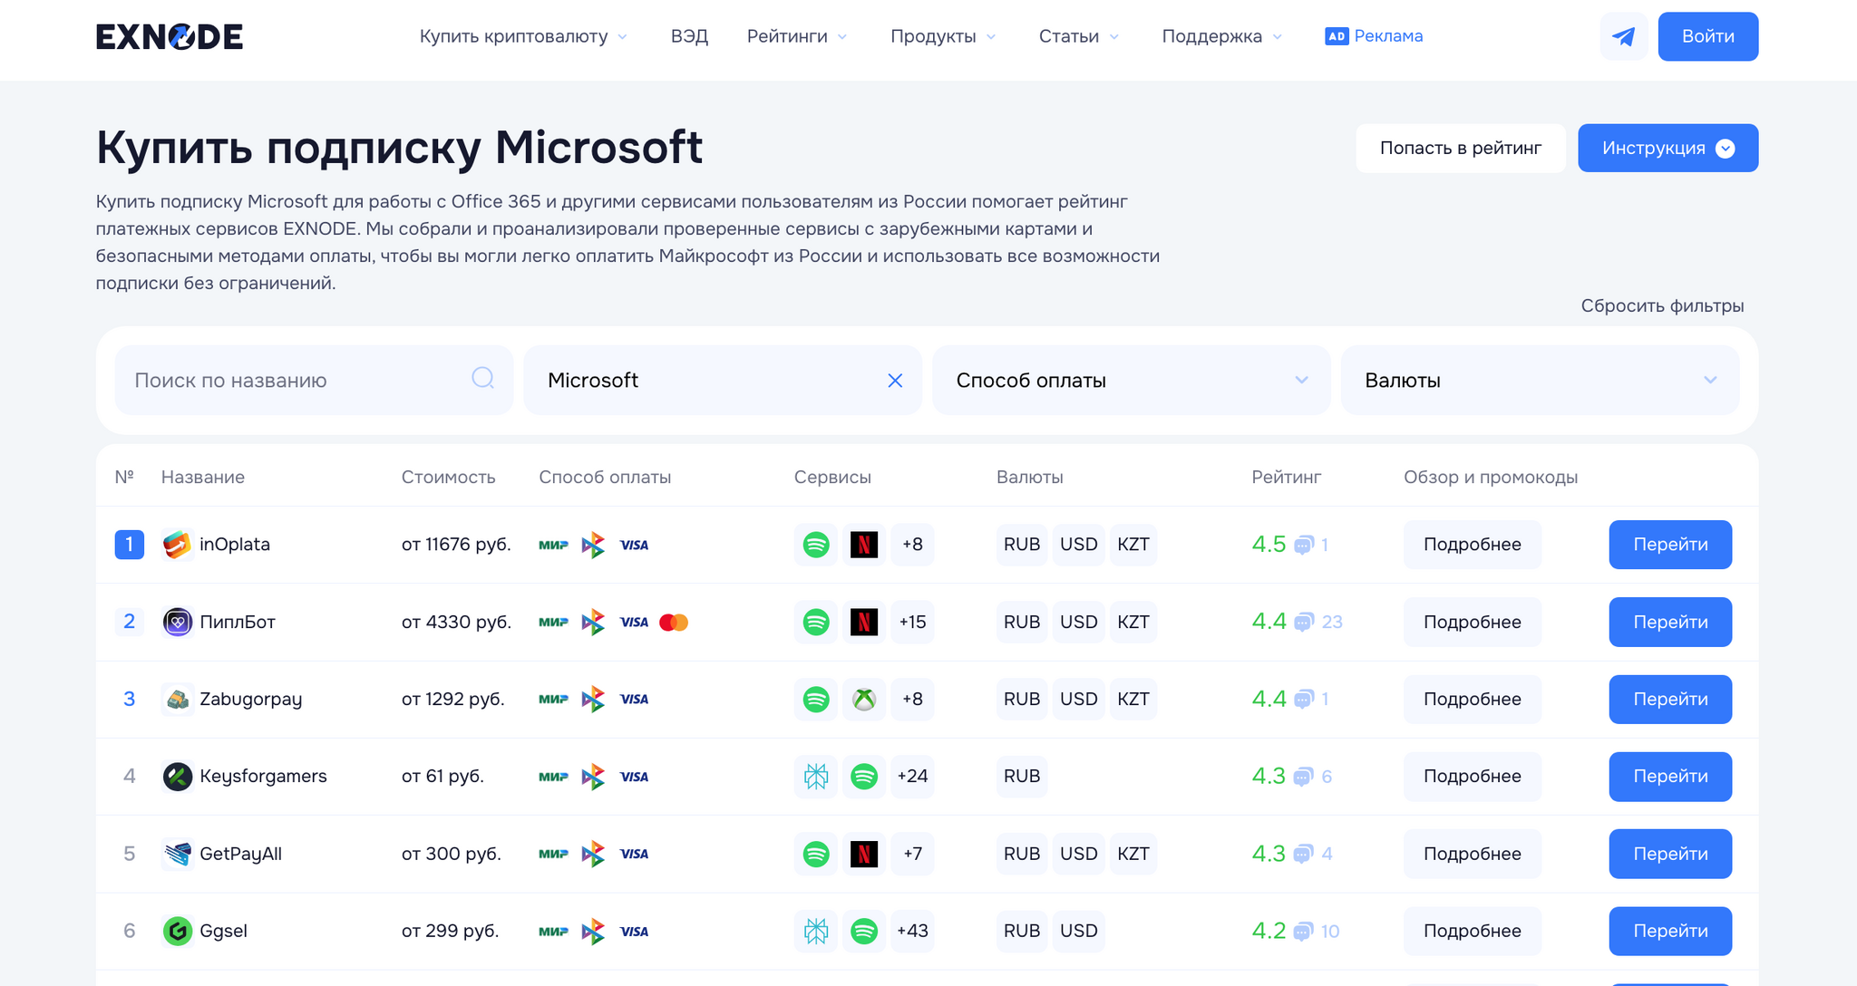Open the Купить криптовалюту menu
This screenshot has width=1857, height=986.
pyautogui.click(x=522, y=36)
